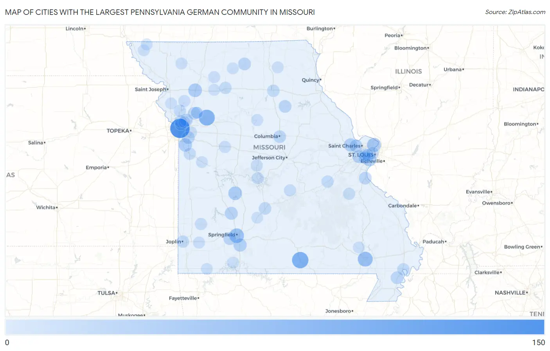Click the MISSOURI state label
The width and height of the screenshot is (550, 351).
pos(269,147)
